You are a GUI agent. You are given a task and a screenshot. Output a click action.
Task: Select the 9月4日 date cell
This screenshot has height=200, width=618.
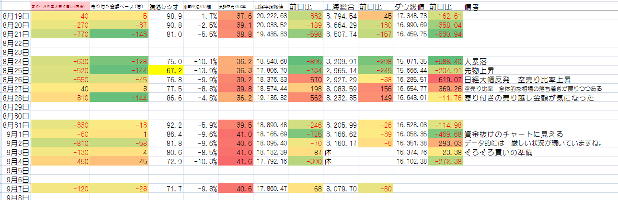tap(16, 162)
